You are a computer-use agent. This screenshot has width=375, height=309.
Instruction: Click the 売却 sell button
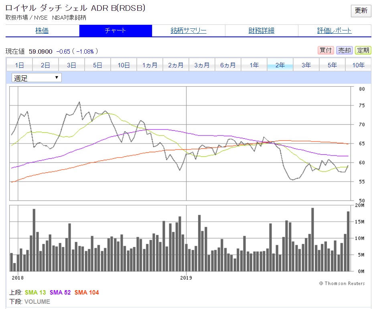[345, 50]
